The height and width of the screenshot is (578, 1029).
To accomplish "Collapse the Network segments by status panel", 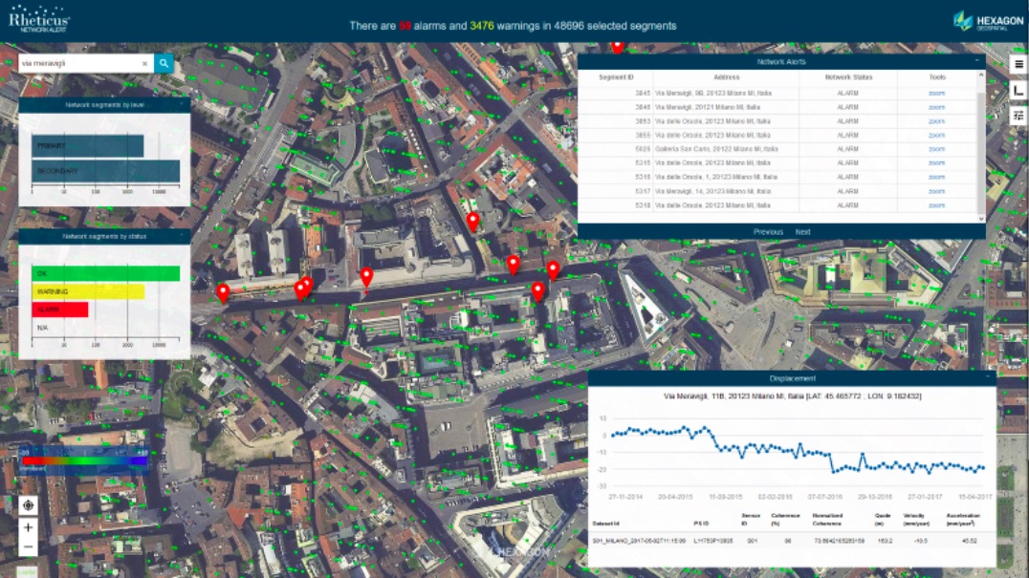I will coord(182,236).
